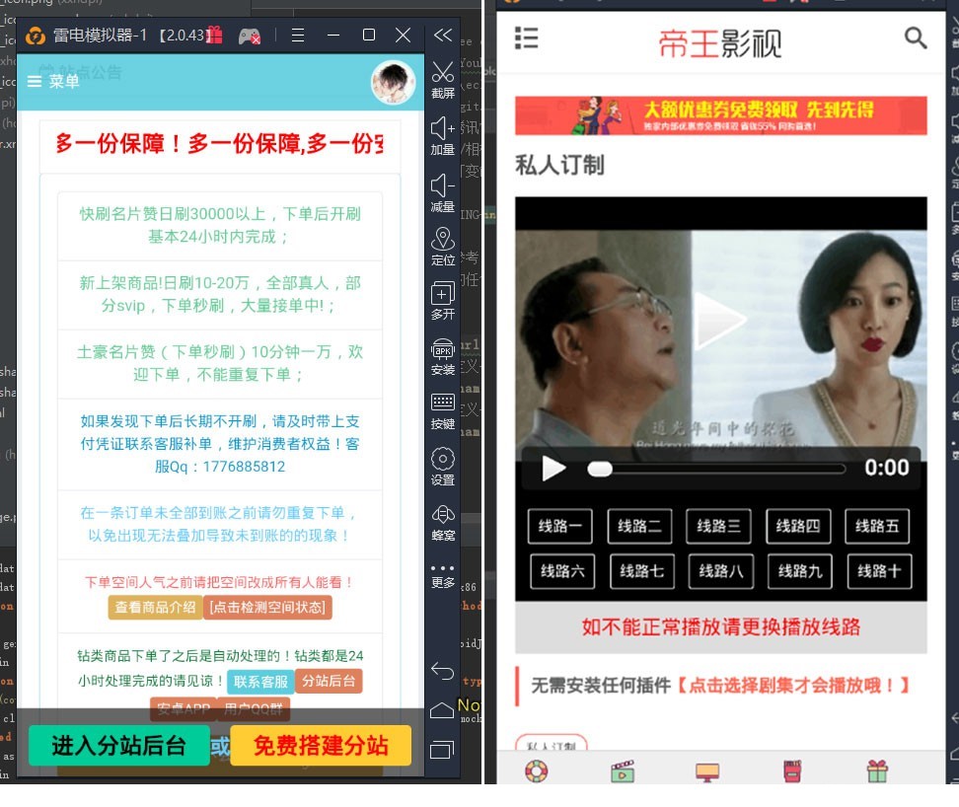959x807 pixels.
Task: Click the 私人订制 heading text
Action: pyautogui.click(x=559, y=165)
